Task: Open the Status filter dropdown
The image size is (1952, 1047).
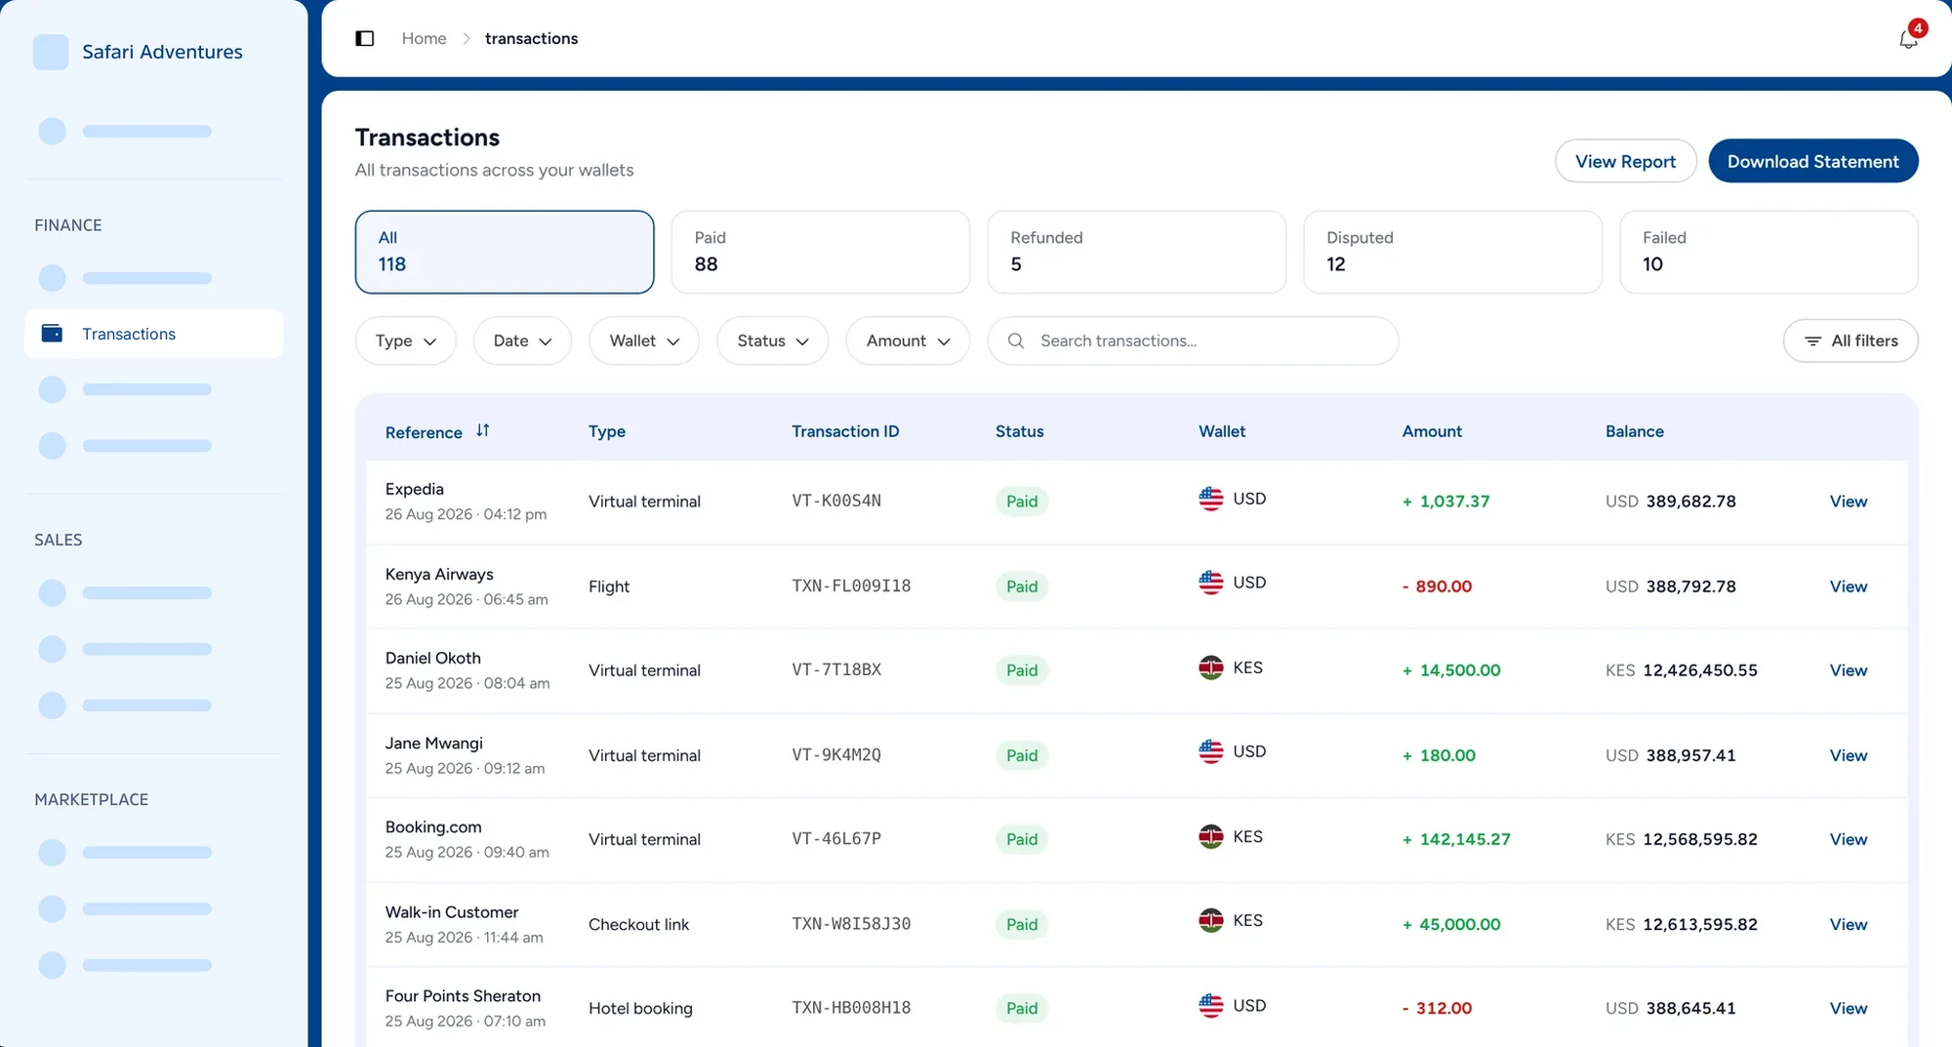Action: tap(772, 341)
